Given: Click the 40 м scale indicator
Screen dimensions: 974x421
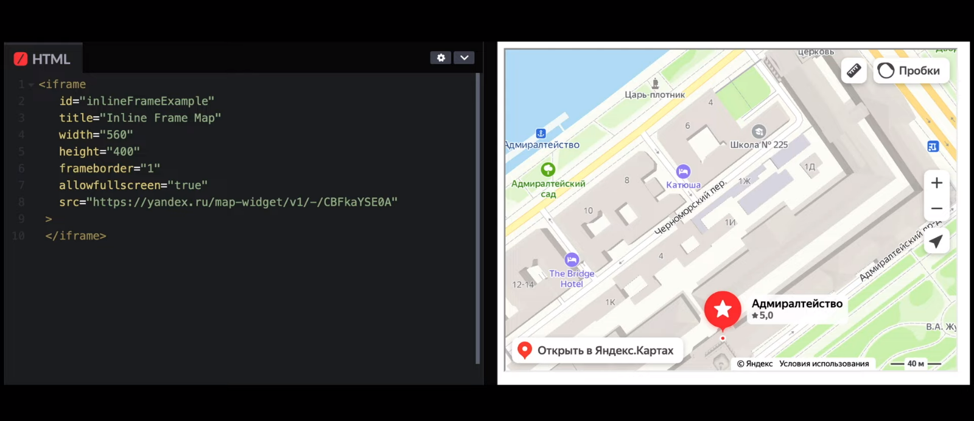Looking at the screenshot, I should (x=916, y=364).
